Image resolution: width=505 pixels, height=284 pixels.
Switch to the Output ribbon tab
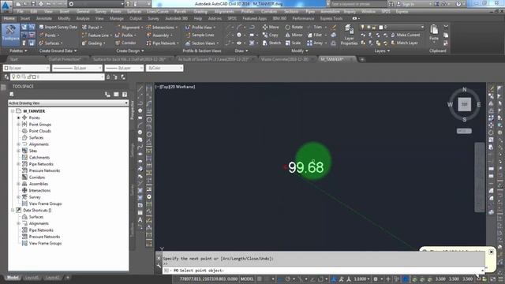pyautogui.click(x=136, y=19)
